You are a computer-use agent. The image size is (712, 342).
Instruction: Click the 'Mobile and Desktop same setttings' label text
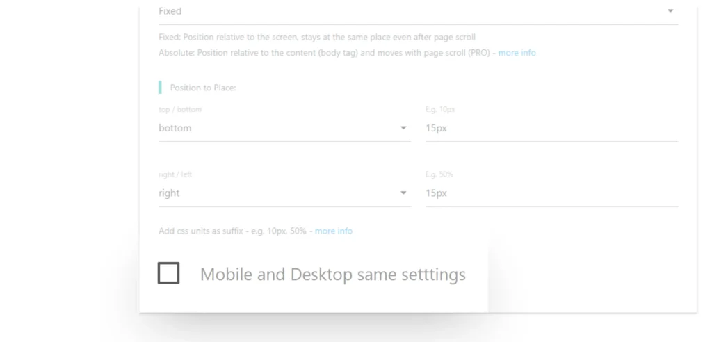(332, 275)
